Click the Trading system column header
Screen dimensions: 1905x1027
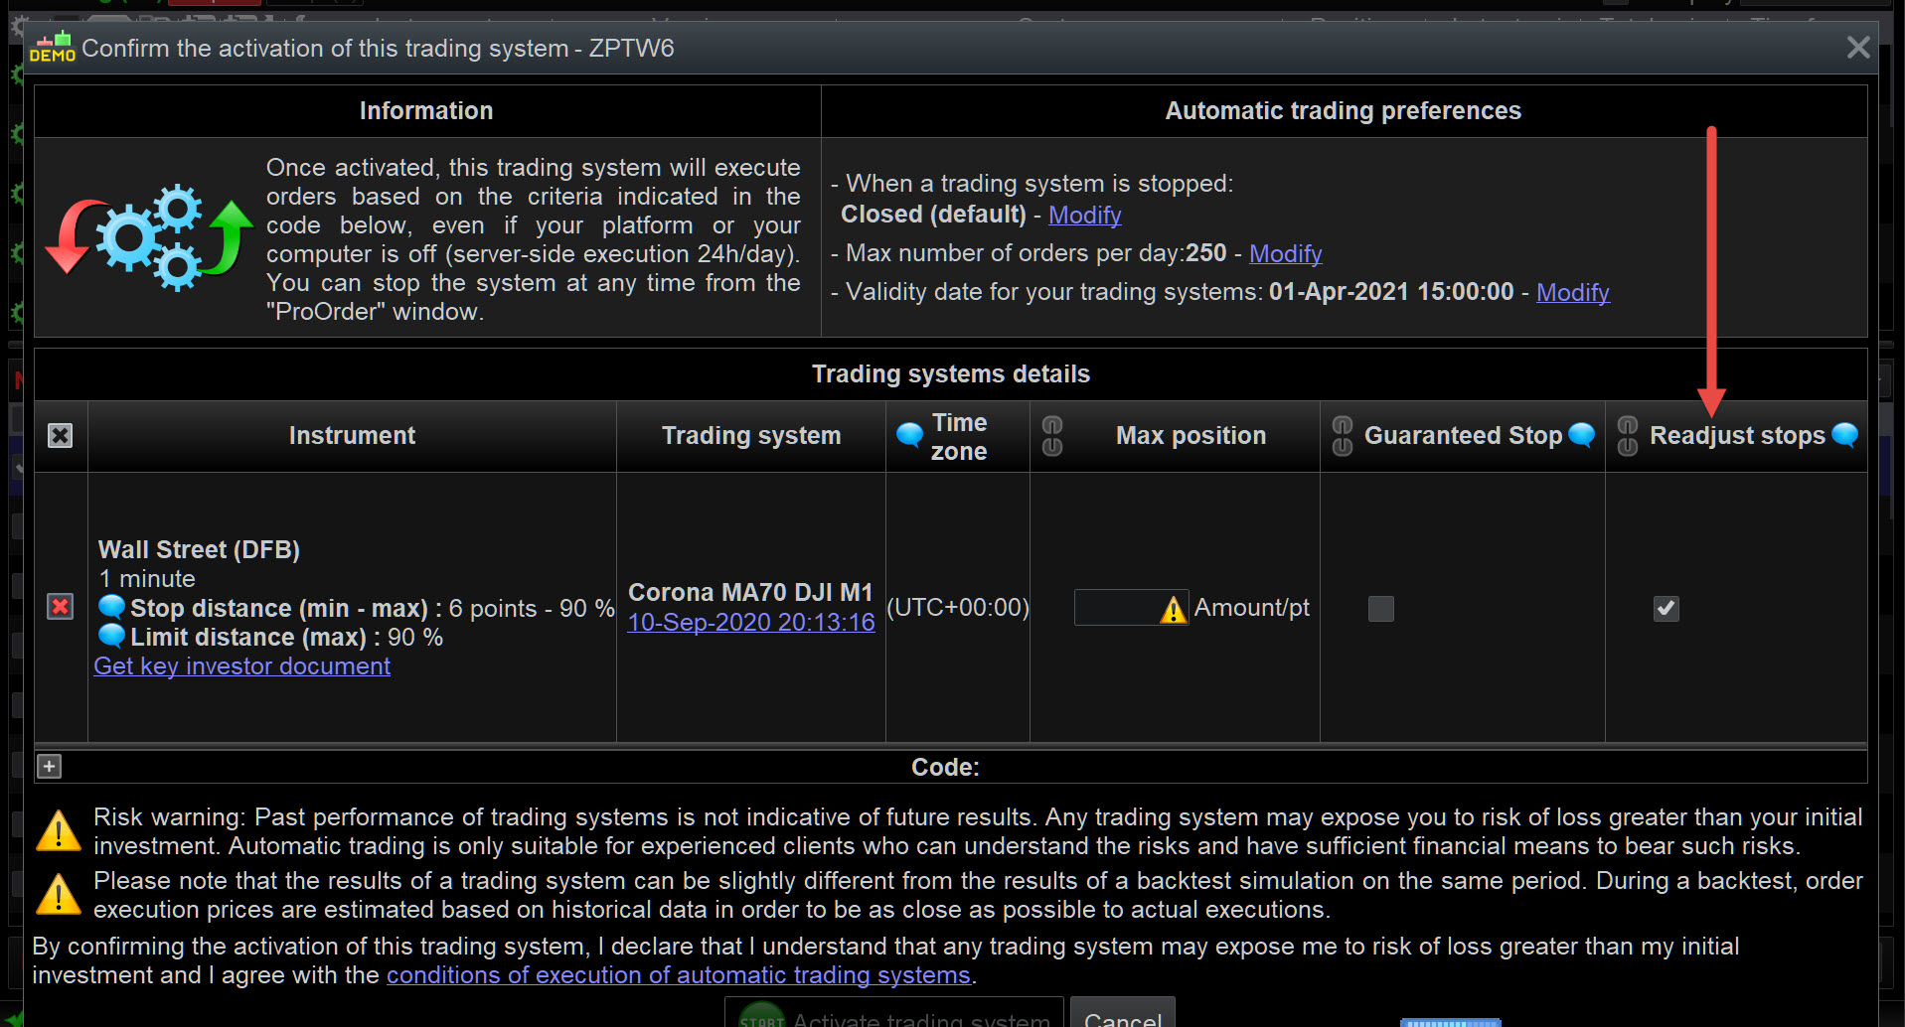pos(751,436)
